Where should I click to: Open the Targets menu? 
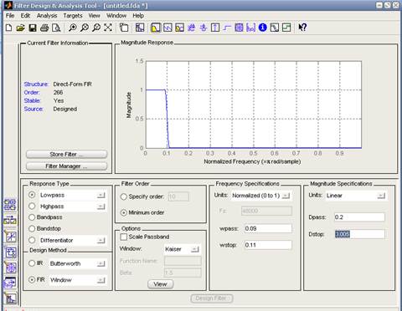[x=73, y=16]
